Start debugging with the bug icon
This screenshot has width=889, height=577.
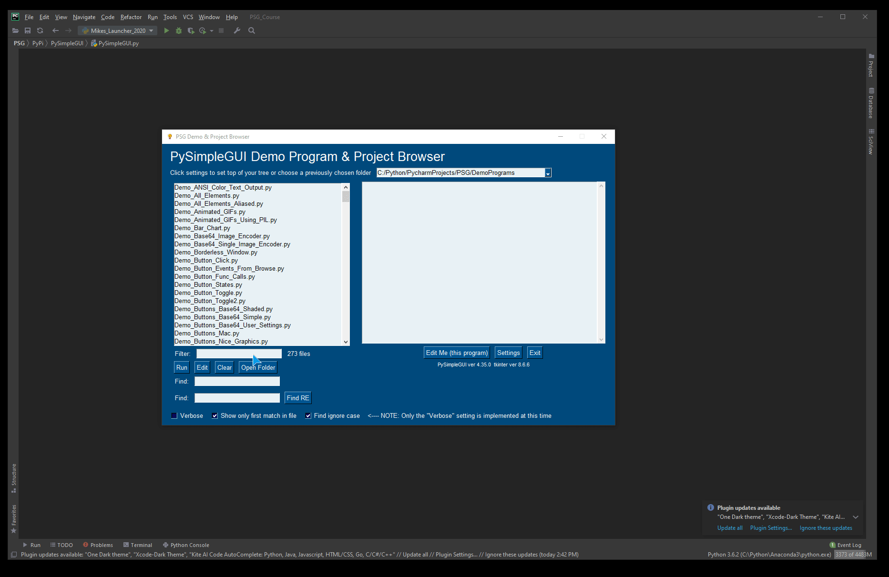(x=179, y=30)
